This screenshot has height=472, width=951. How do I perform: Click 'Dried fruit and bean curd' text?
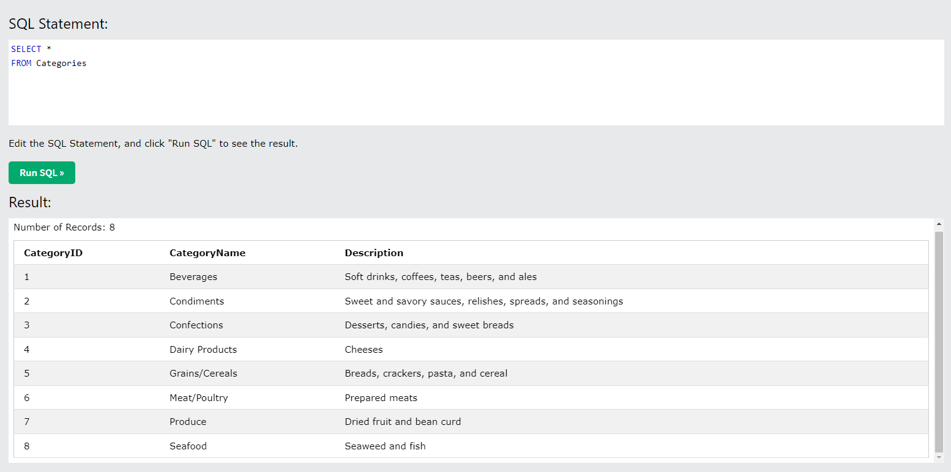[x=403, y=422]
